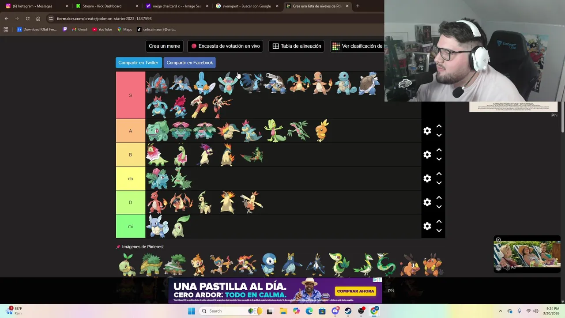Image resolution: width=565 pixels, height=318 pixels.
Task: Switch to Instagram Messages tab
Action: click(36, 6)
